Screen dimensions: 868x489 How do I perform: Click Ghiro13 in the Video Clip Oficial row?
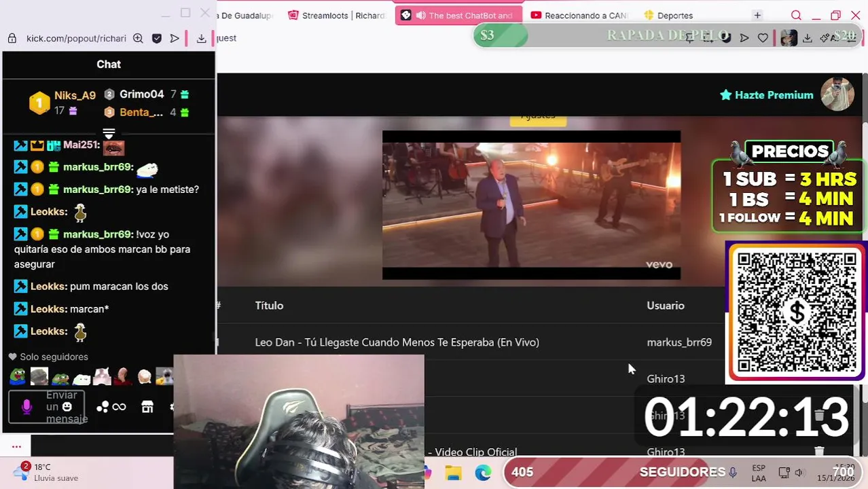(x=666, y=452)
